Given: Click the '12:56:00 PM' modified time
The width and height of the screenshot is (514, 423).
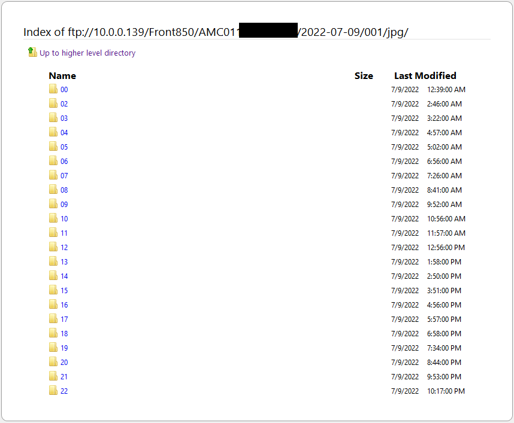Looking at the screenshot, I should click(x=446, y=248).
